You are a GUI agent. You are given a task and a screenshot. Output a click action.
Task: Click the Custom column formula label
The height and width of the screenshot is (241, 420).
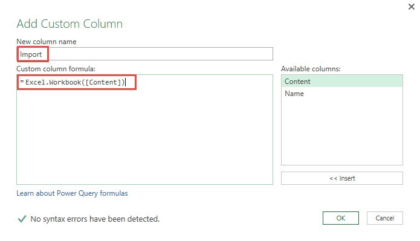point(56,69)
